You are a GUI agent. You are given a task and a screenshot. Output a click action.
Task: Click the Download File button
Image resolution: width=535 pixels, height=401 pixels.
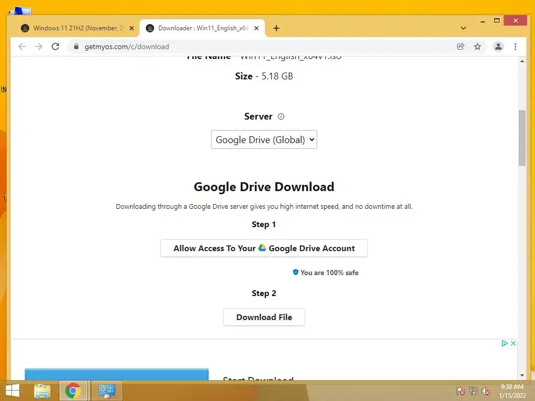click(264, 317)
